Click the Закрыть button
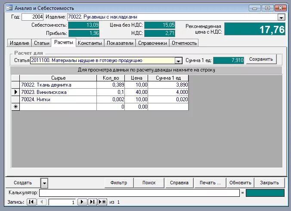This screenshot has height=211, width=291. 269,183
